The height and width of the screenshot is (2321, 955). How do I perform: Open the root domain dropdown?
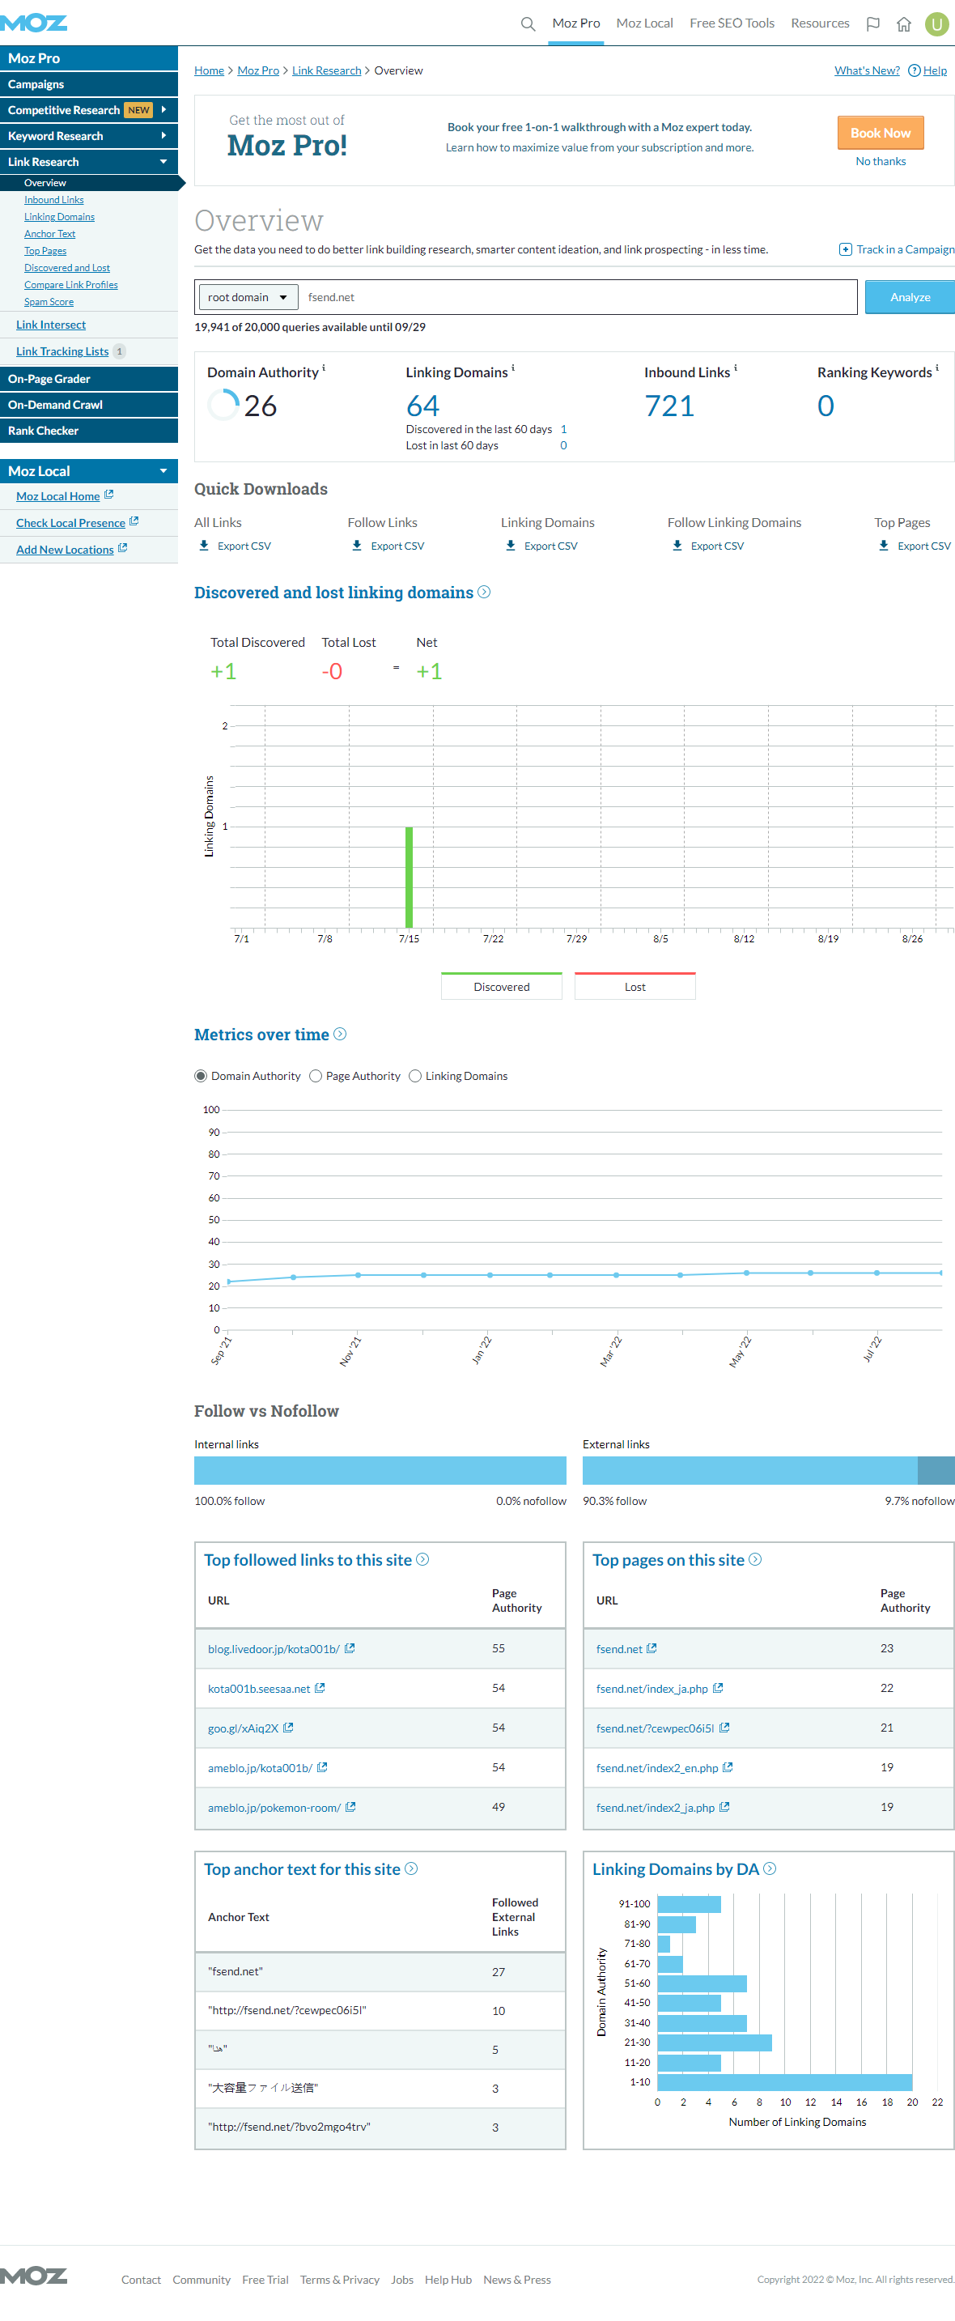point(247,297)
